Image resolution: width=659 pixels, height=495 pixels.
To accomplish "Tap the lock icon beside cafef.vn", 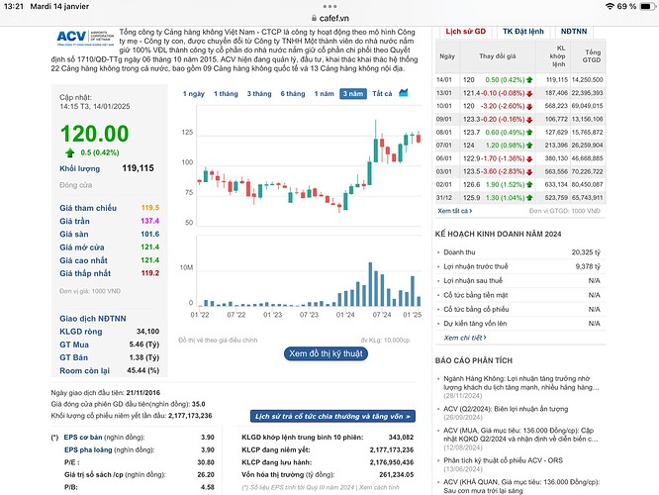I will (x=314, y=18).
